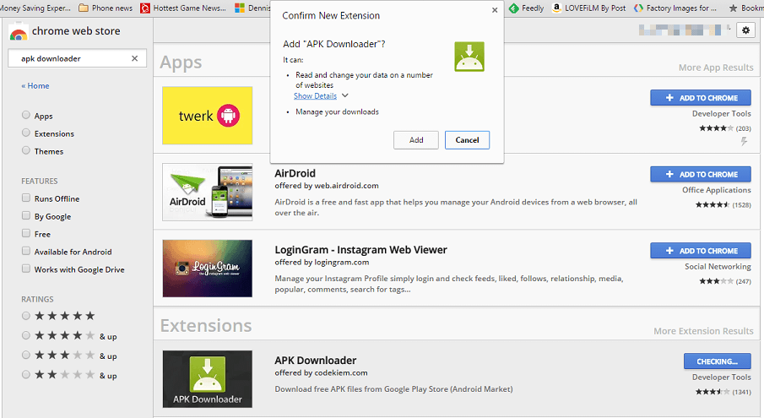Close the Confirm New Extension dialog
Viewport: 764px width, 418px height.
pyautogui.click(x=495, y=10)
